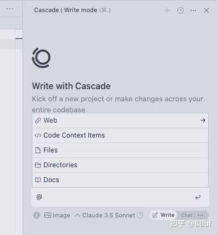Open the Cascade panel more options menu

[193, 10]
